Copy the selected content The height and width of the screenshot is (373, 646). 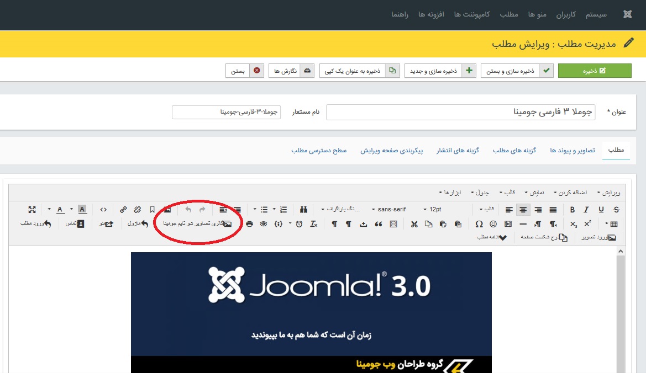click(x=428, y=224)
